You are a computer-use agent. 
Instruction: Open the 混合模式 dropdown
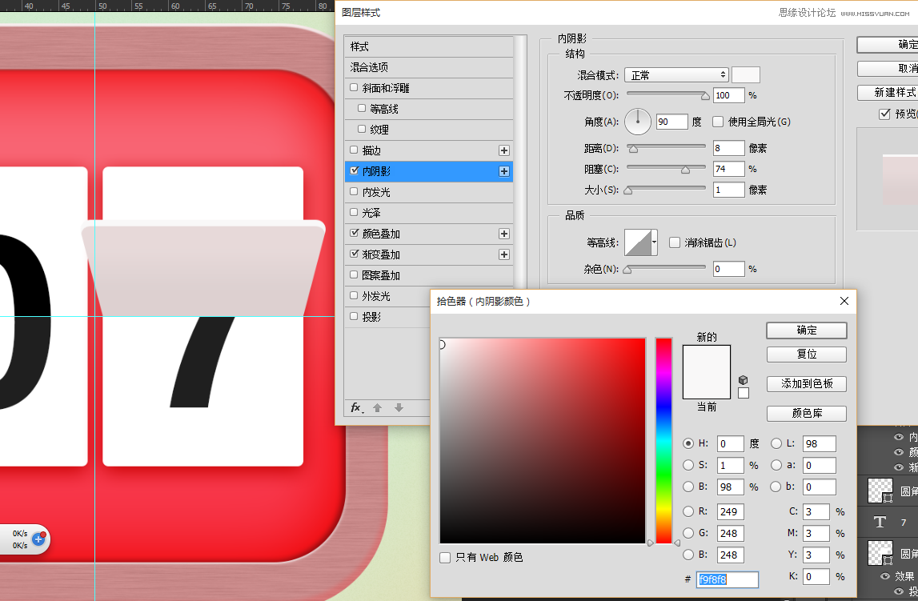click(x=676, y=75)
